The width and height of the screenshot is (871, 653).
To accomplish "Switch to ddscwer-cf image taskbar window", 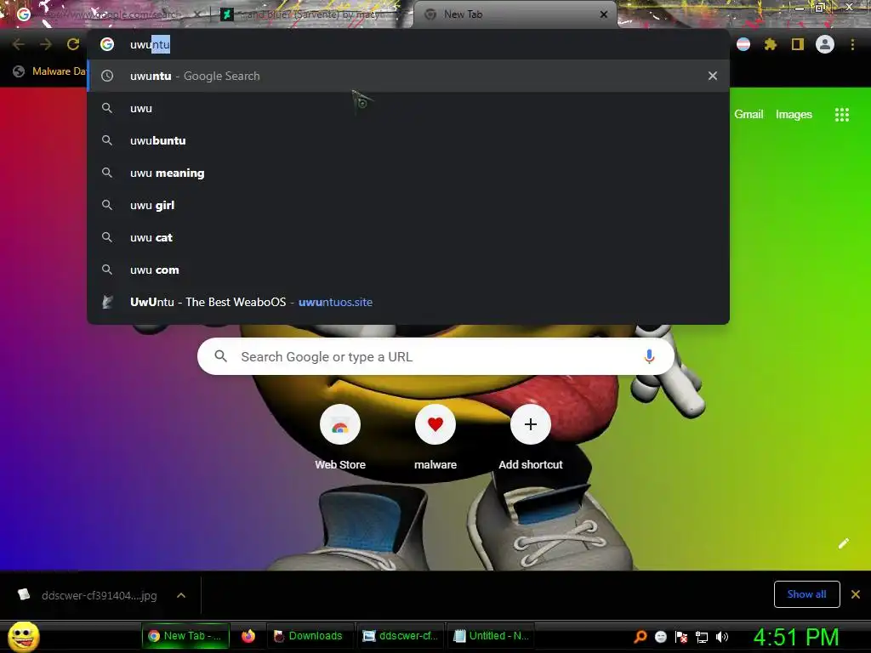I will [x=400, y=636].
